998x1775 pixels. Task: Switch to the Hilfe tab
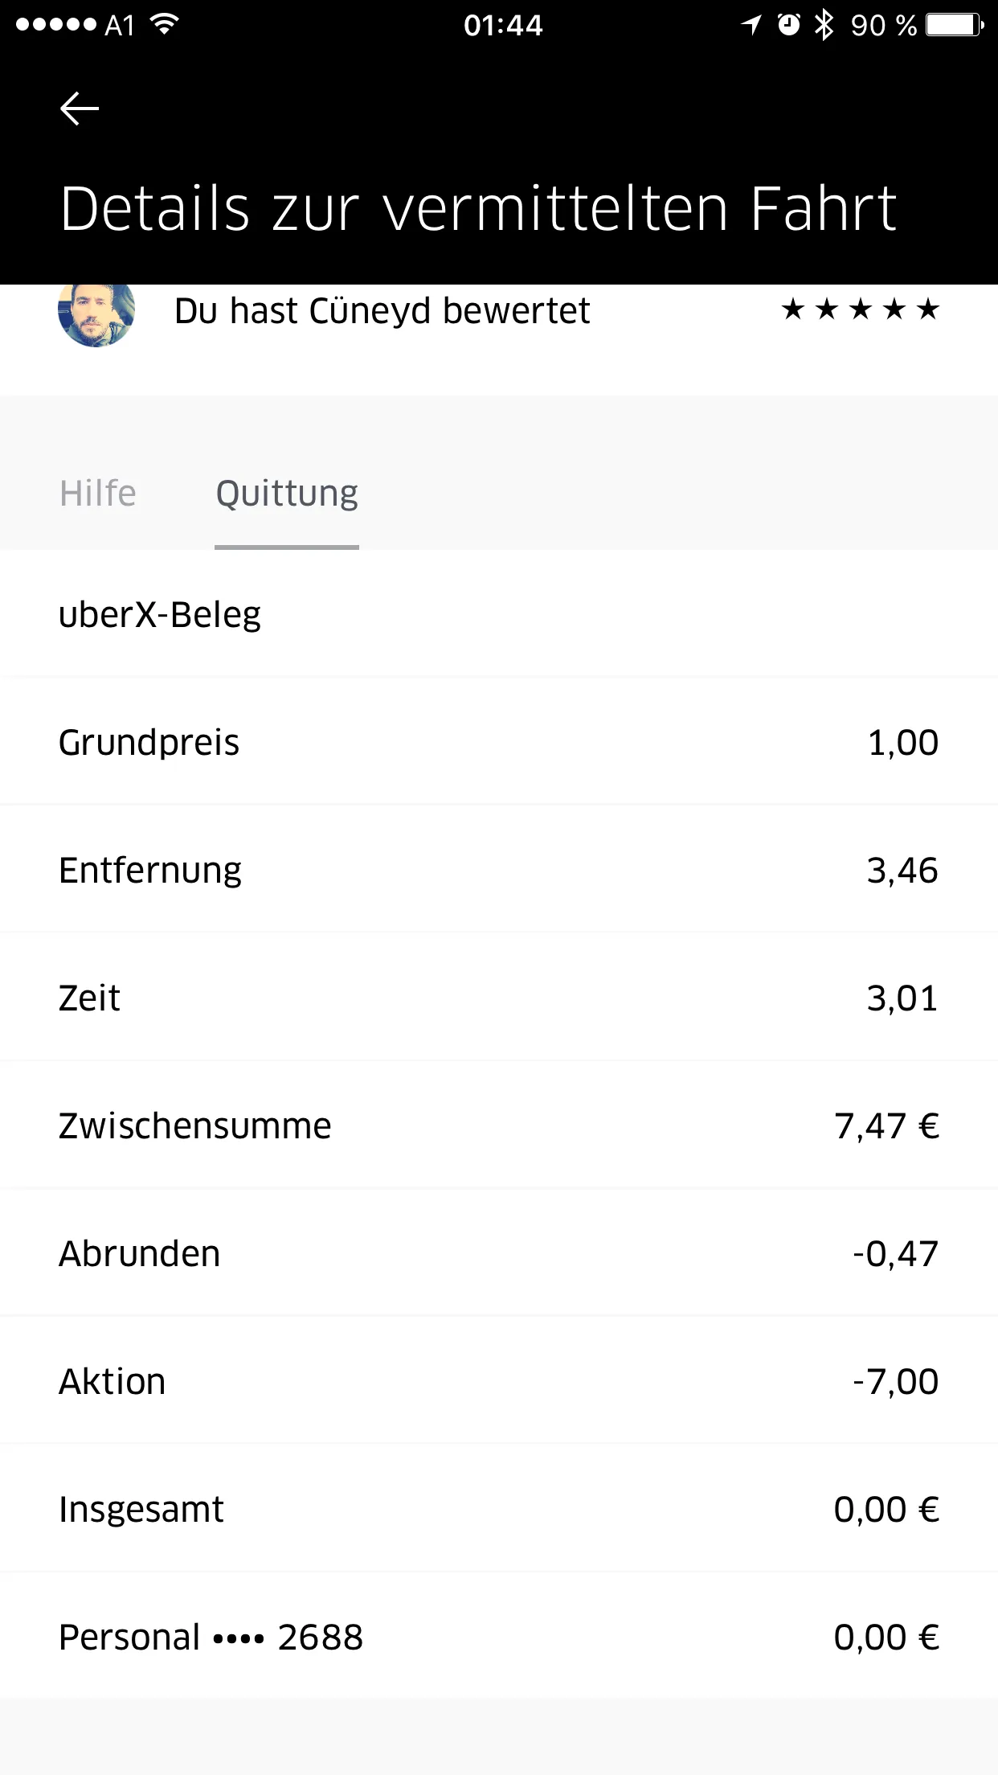[98, 493]
